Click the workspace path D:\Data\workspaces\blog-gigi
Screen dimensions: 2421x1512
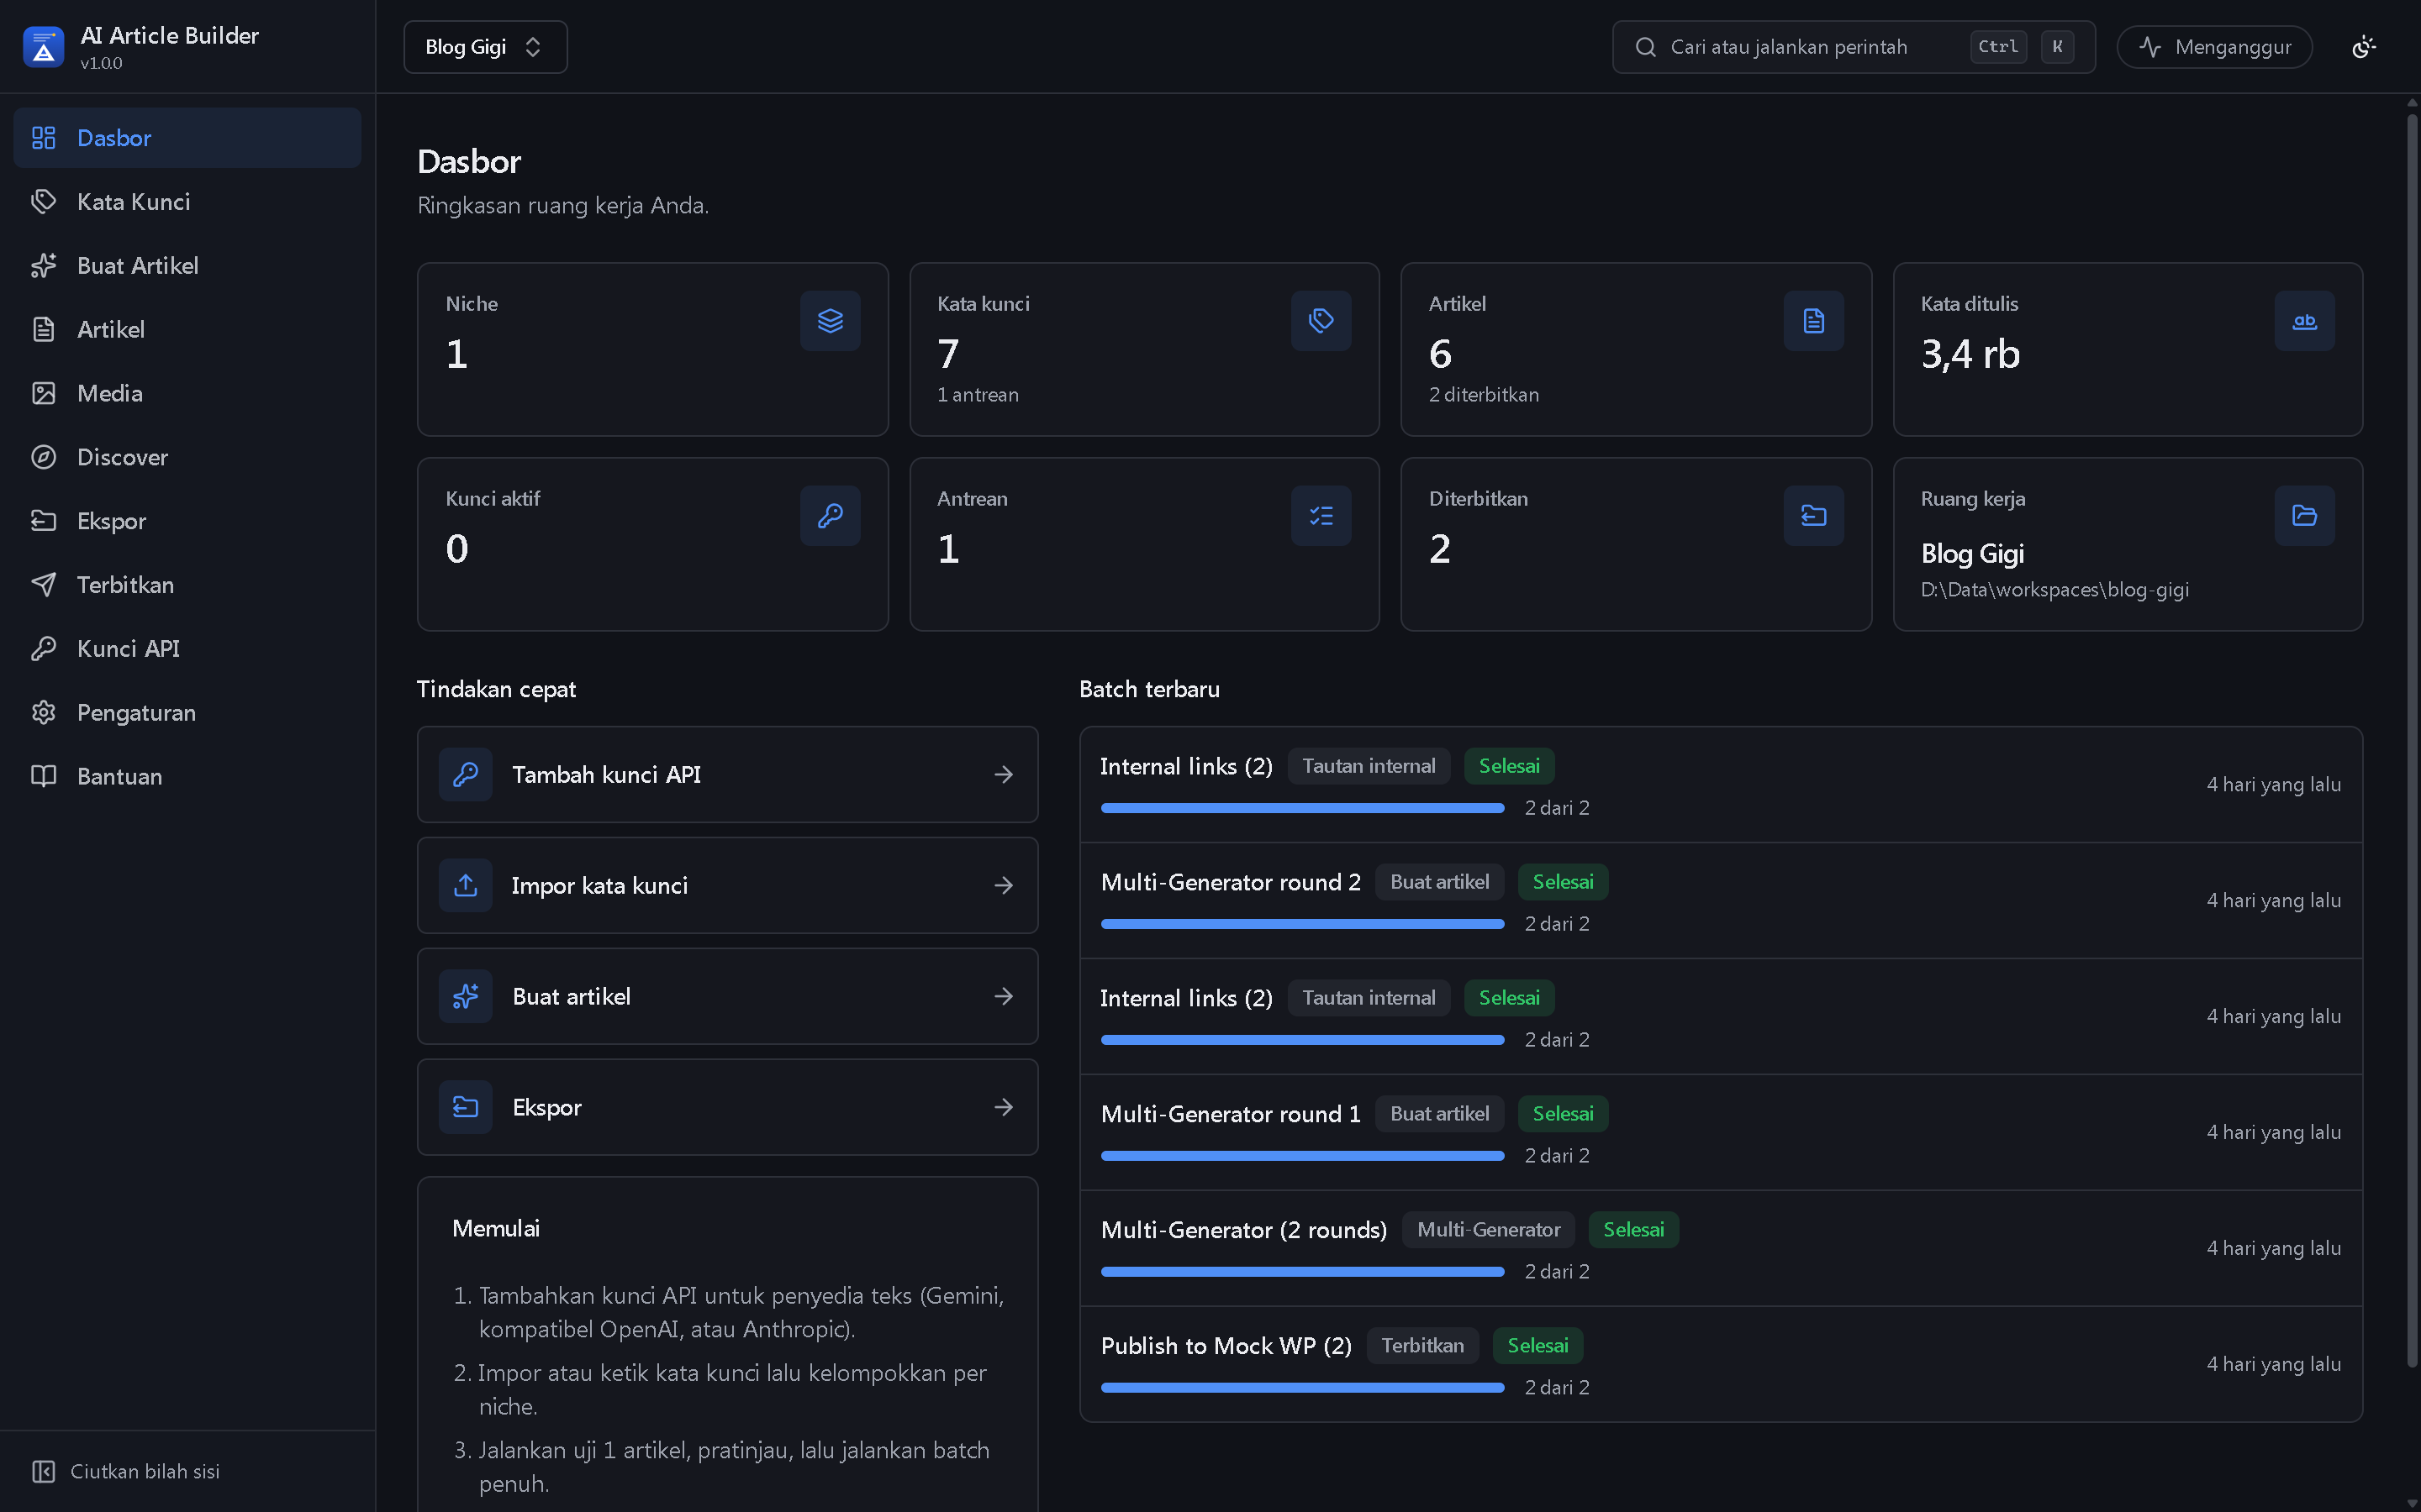pyautogui.click(x=2054, y=590)
